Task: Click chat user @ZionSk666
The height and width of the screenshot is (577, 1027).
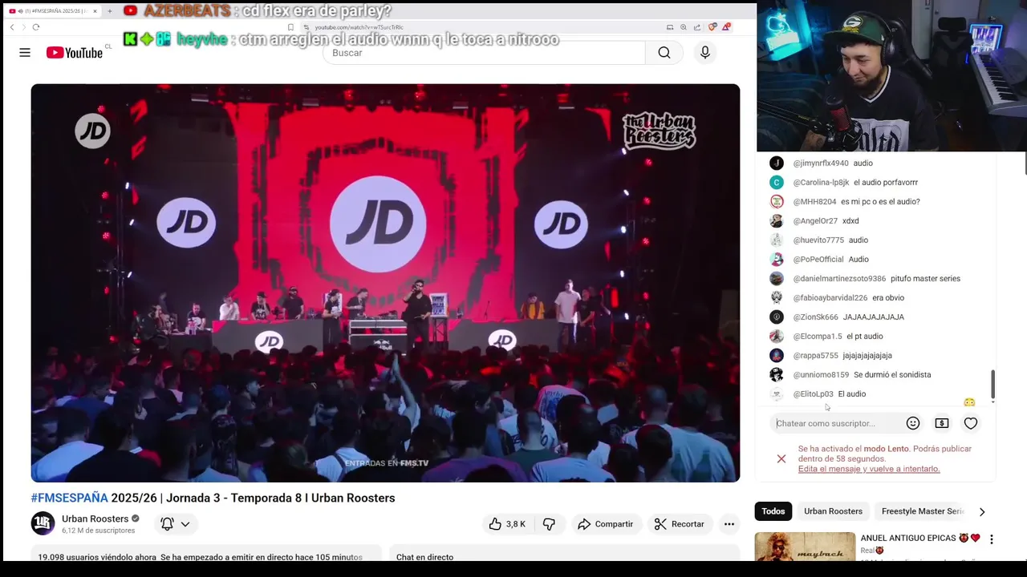Action: (x=815, y=317)
